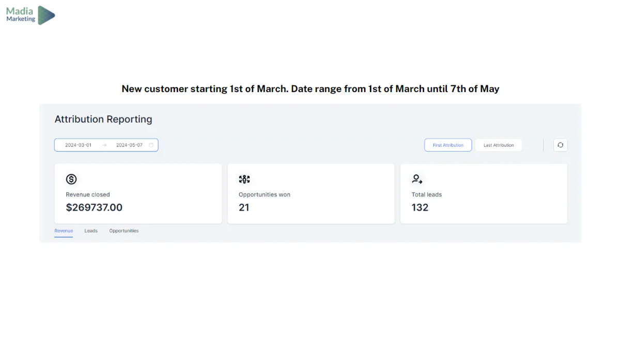620x347 pixels.
Task: Edit the start date 2024-03-01
Action: tap(78, 145)
